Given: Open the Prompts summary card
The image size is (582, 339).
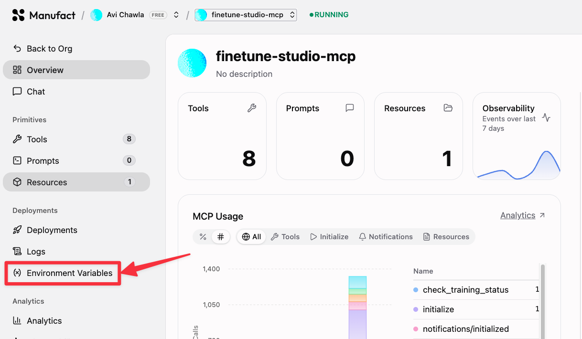Looking at the screenshot, I should 320,136.
